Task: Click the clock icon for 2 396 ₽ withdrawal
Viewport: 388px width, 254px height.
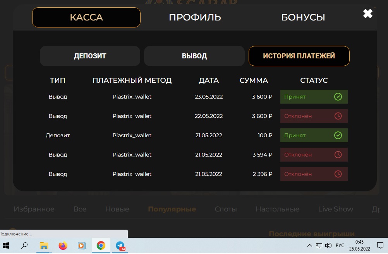Action: [x=338, y=174]
